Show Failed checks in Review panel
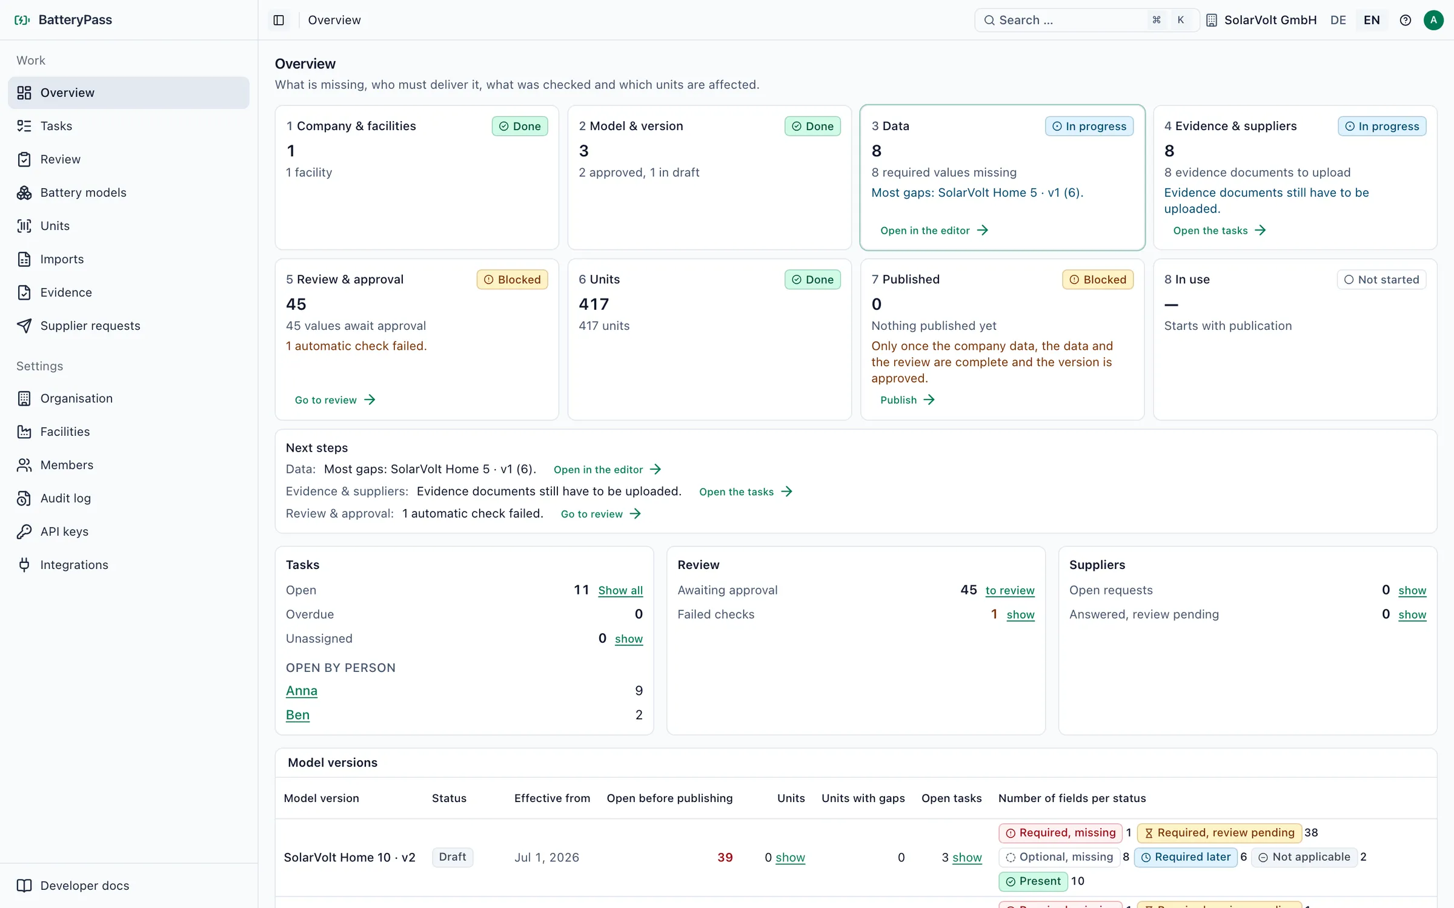Screen dimensions: 1454x908 (1020, 614)
